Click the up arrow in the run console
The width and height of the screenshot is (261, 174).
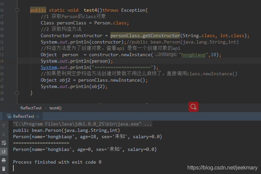coord(4,125)
